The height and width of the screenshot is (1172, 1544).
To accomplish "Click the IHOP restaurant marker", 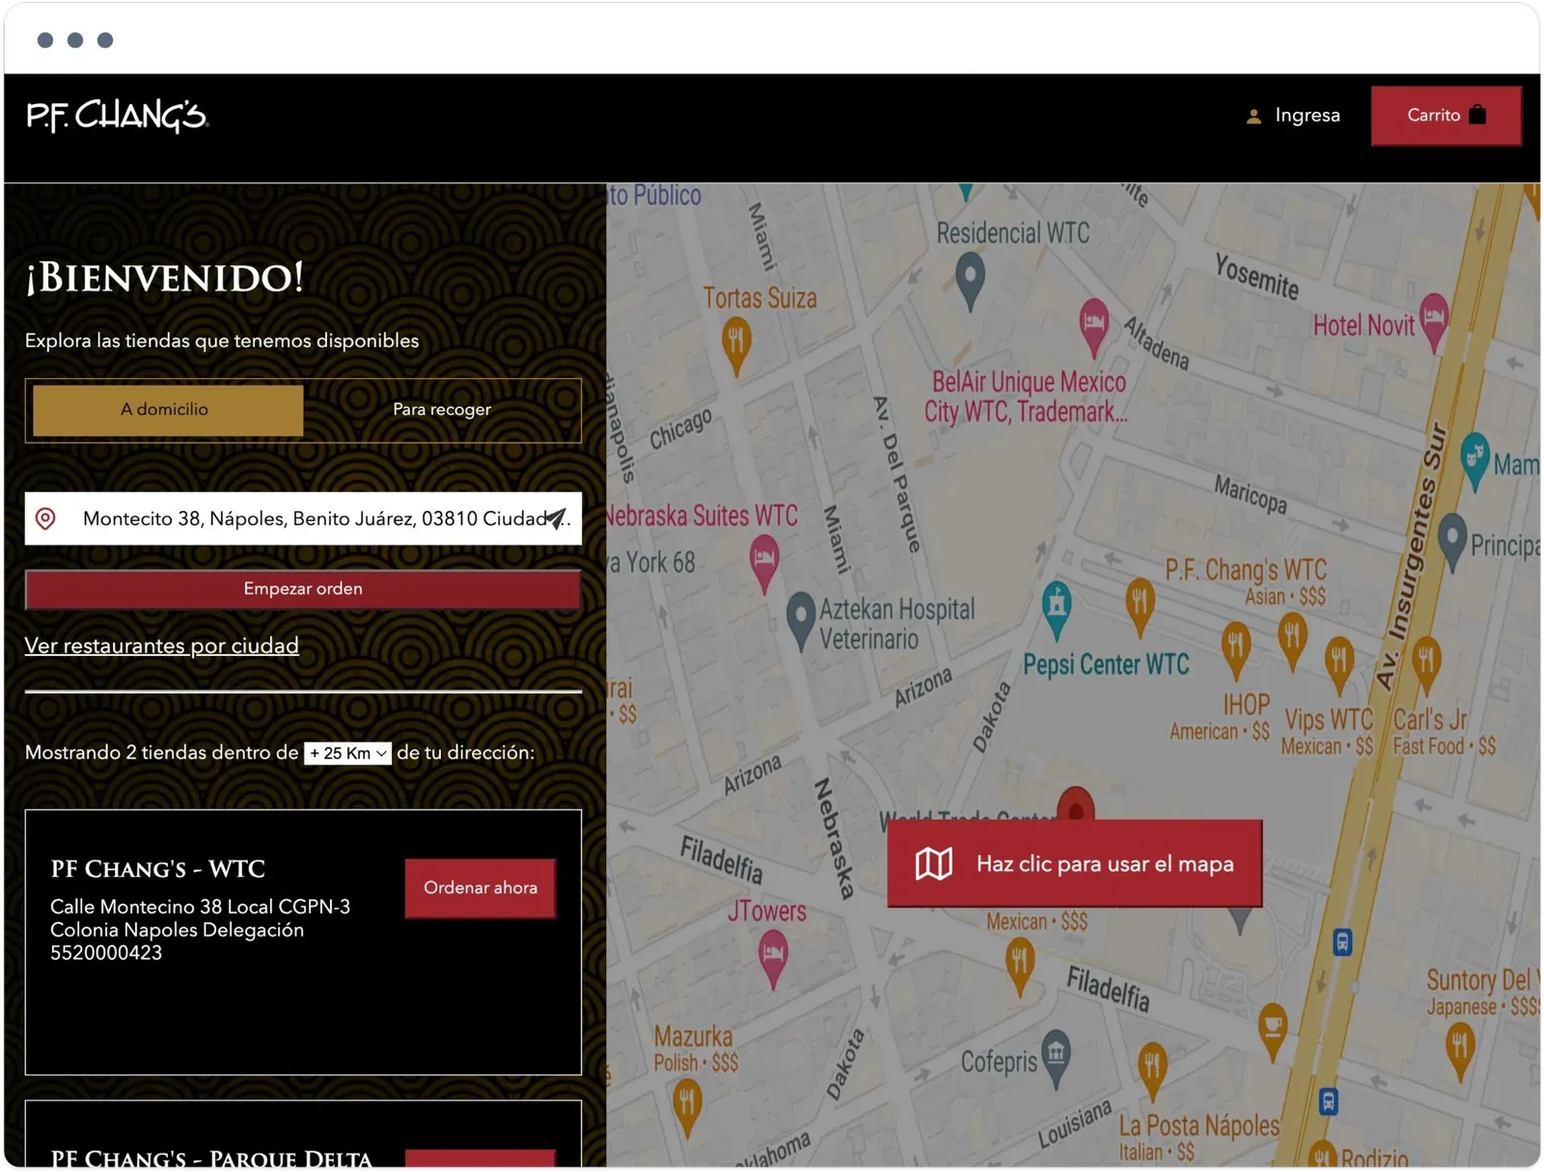I will click(1235, 651).
